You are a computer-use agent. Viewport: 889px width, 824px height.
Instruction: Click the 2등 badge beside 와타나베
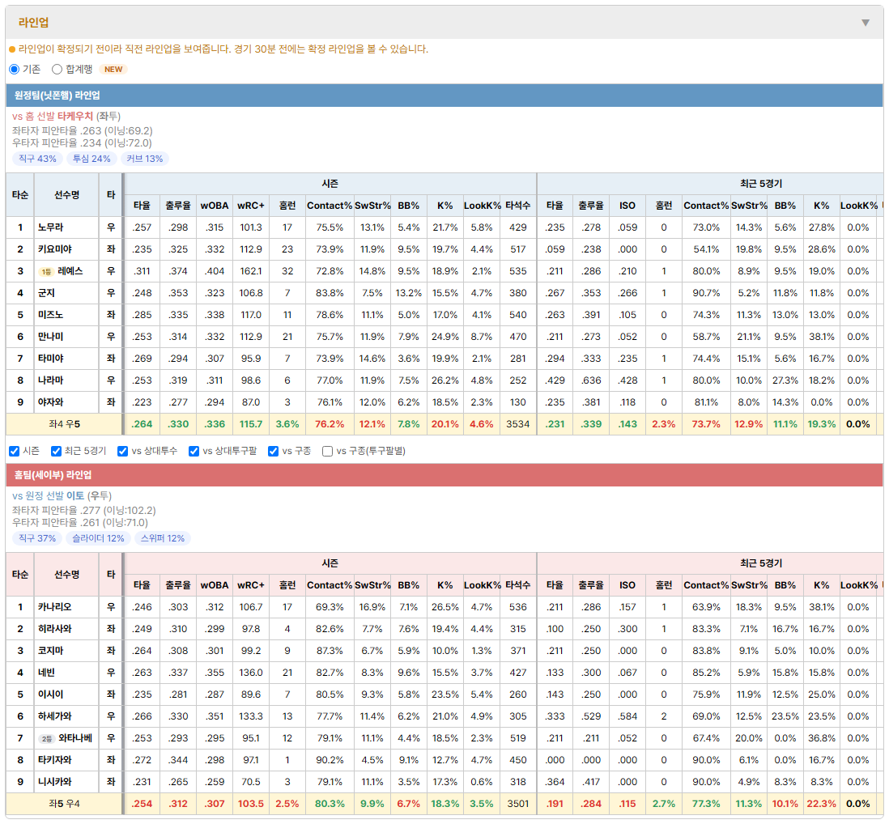(x=46, y=739)
